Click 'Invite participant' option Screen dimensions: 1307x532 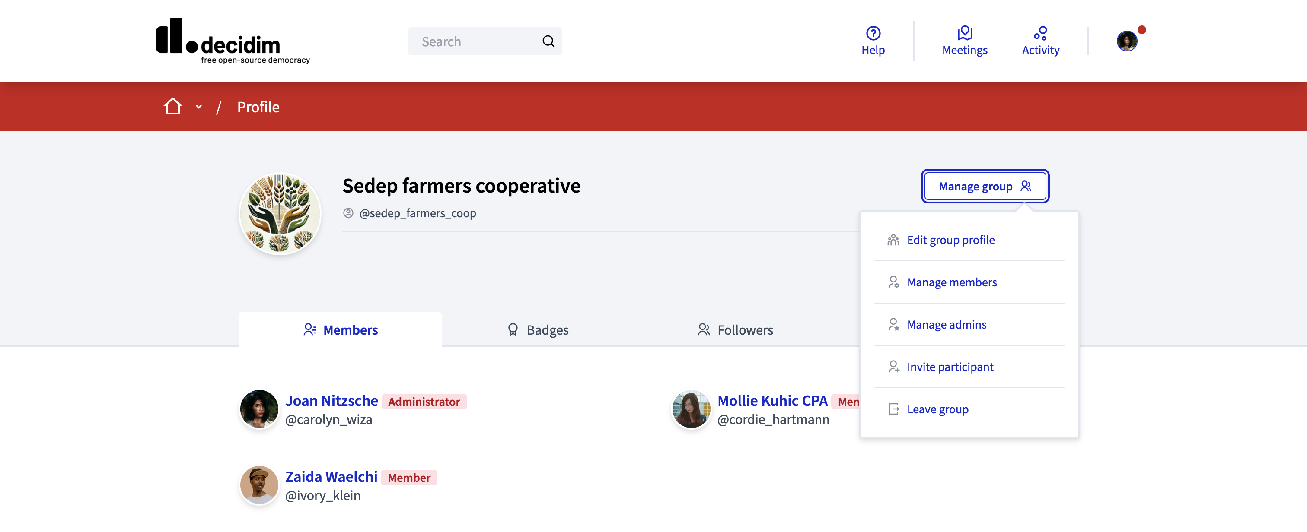click(950, 367)
